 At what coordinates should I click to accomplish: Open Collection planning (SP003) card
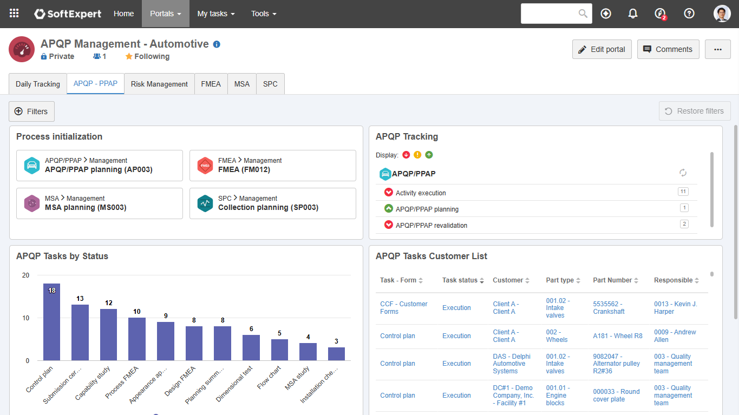(273, 203)
